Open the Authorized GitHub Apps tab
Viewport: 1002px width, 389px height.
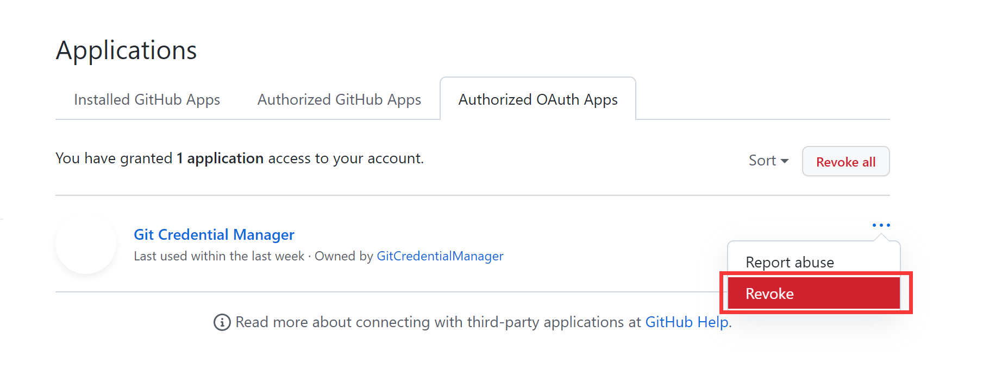339,100
